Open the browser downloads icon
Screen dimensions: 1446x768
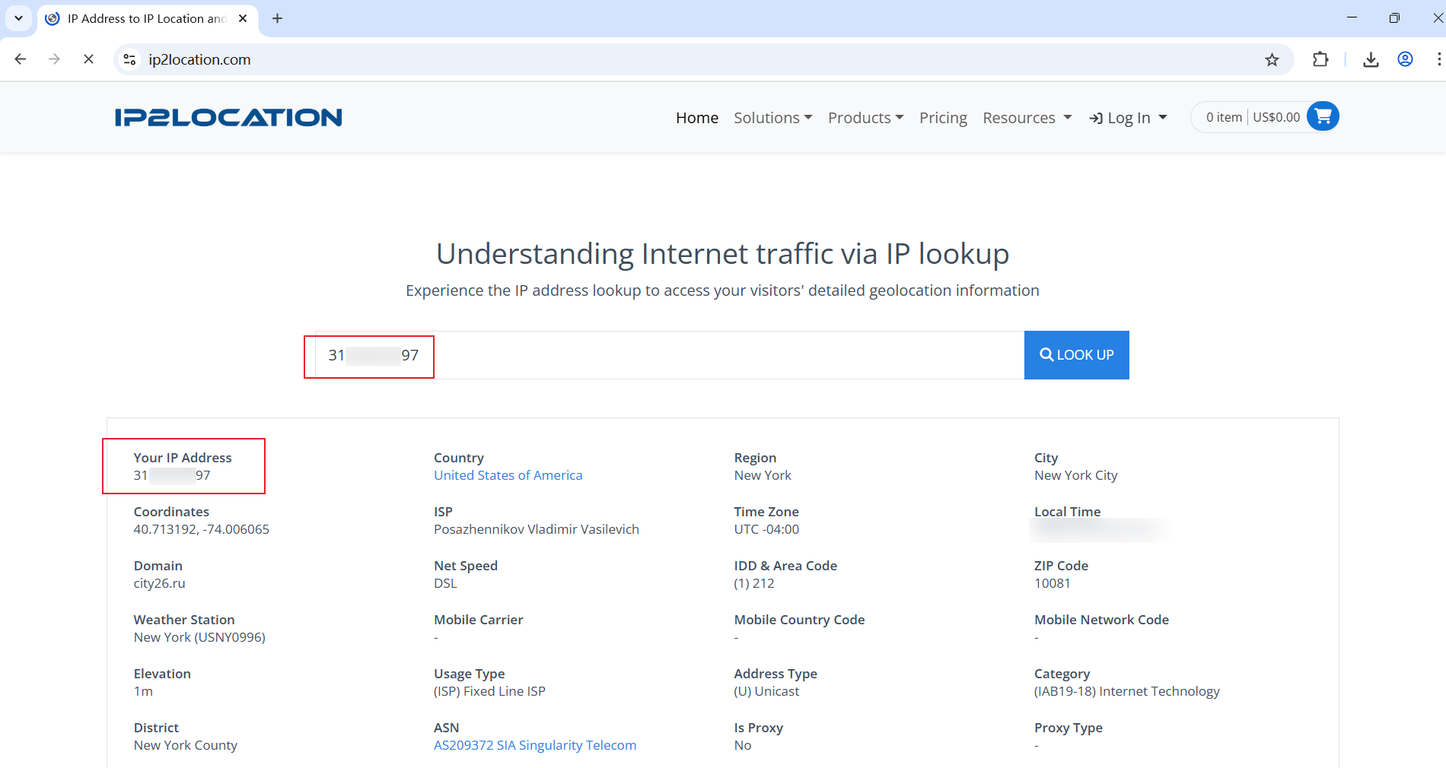pyautogui.click(x=1371, y=59)
